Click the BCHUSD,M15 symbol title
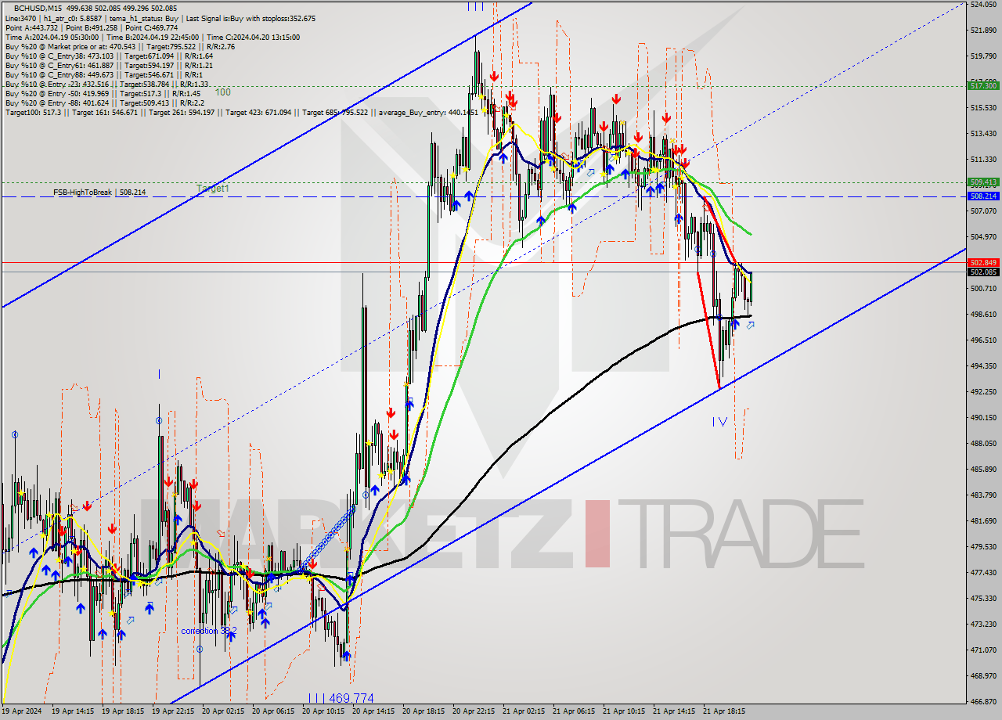This screenshot has width=1002, height=720. (36, 8)
